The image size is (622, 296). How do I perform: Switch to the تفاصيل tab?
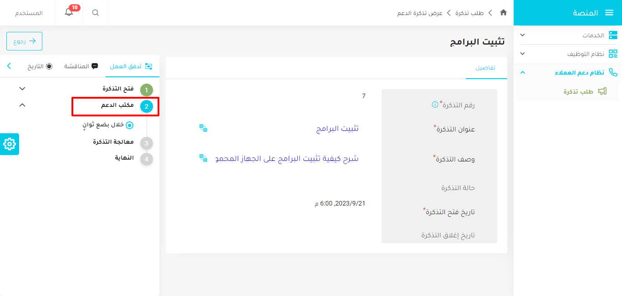tap(486, 69)
